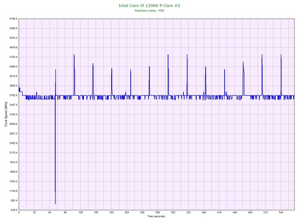Click the x-axis tick label 544

[281, 212]
